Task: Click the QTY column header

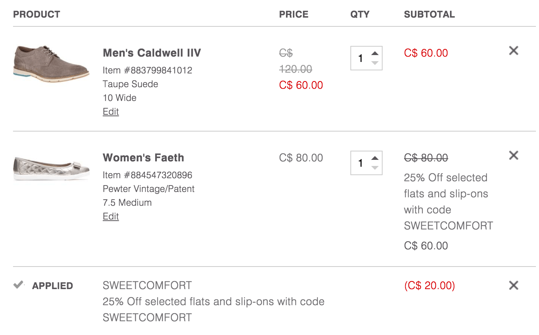Action: (x=360, y=15)
